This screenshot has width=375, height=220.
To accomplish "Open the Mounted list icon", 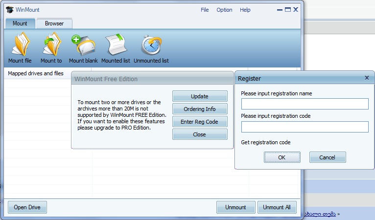I will (x=116, y=44).
